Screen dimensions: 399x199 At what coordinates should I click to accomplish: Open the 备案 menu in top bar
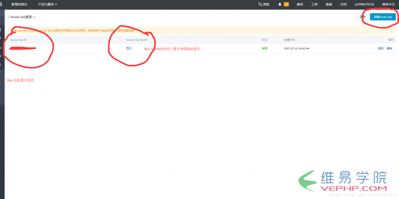tap(329, 4)
